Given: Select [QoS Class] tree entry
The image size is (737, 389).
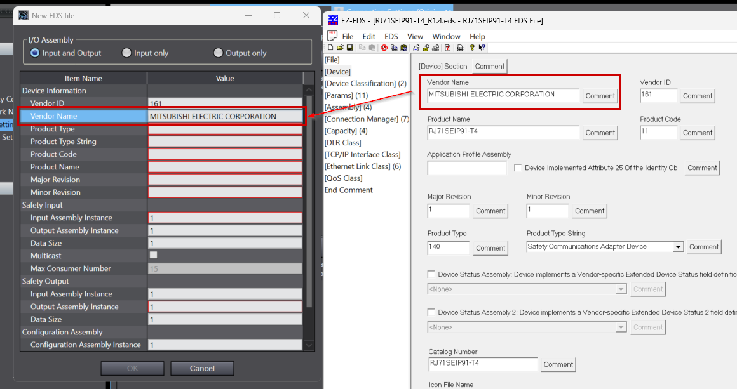Looking at the screenshot, I should [343, 178].
